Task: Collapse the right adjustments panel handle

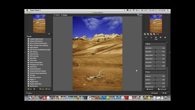Action: click(170, 52)
